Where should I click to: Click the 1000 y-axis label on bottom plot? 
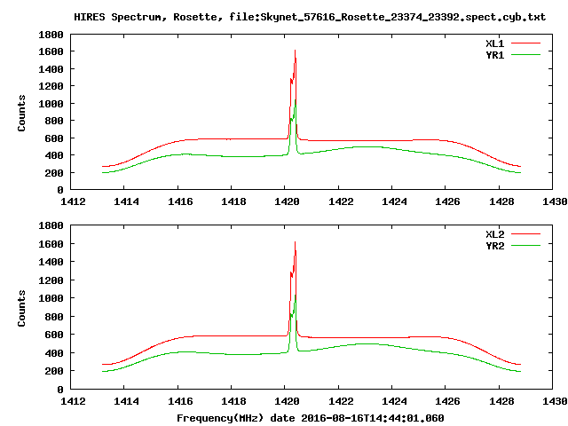(x=51, y=298)
